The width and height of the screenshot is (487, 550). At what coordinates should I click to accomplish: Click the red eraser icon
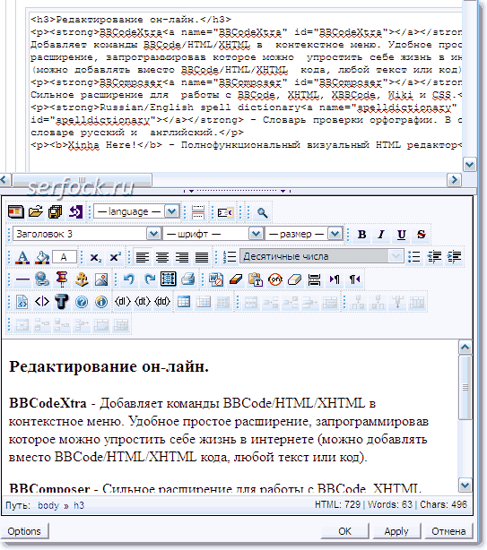click(236, 279)
